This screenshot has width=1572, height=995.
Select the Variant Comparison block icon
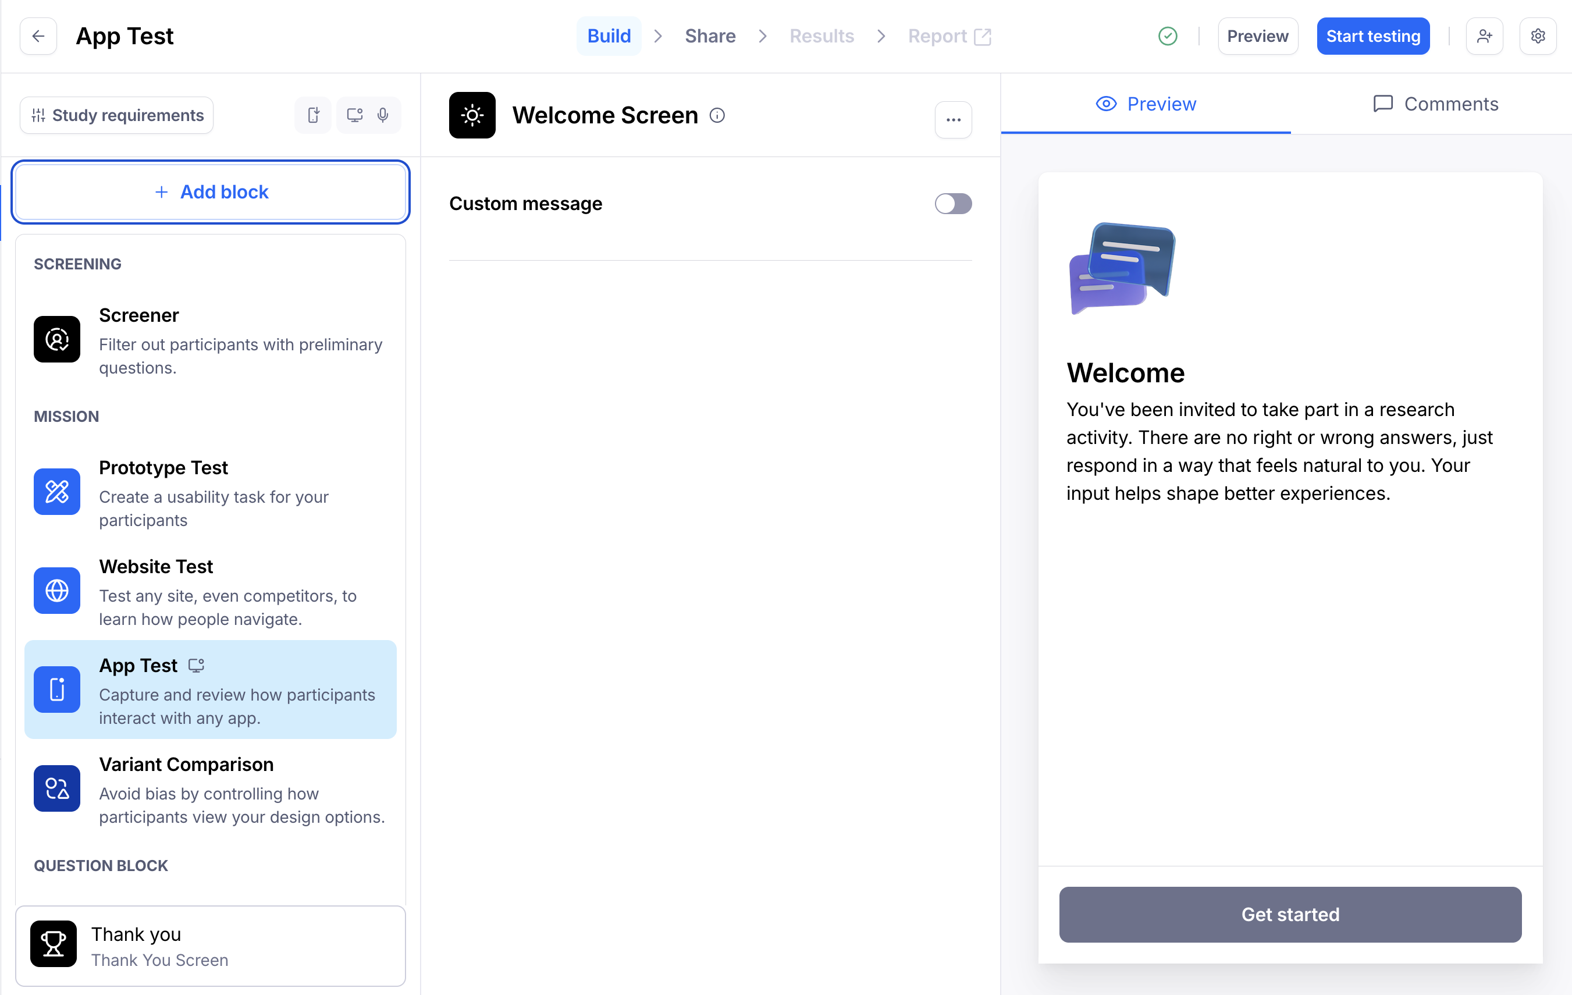pyautogui.click(x=57, y=788)
